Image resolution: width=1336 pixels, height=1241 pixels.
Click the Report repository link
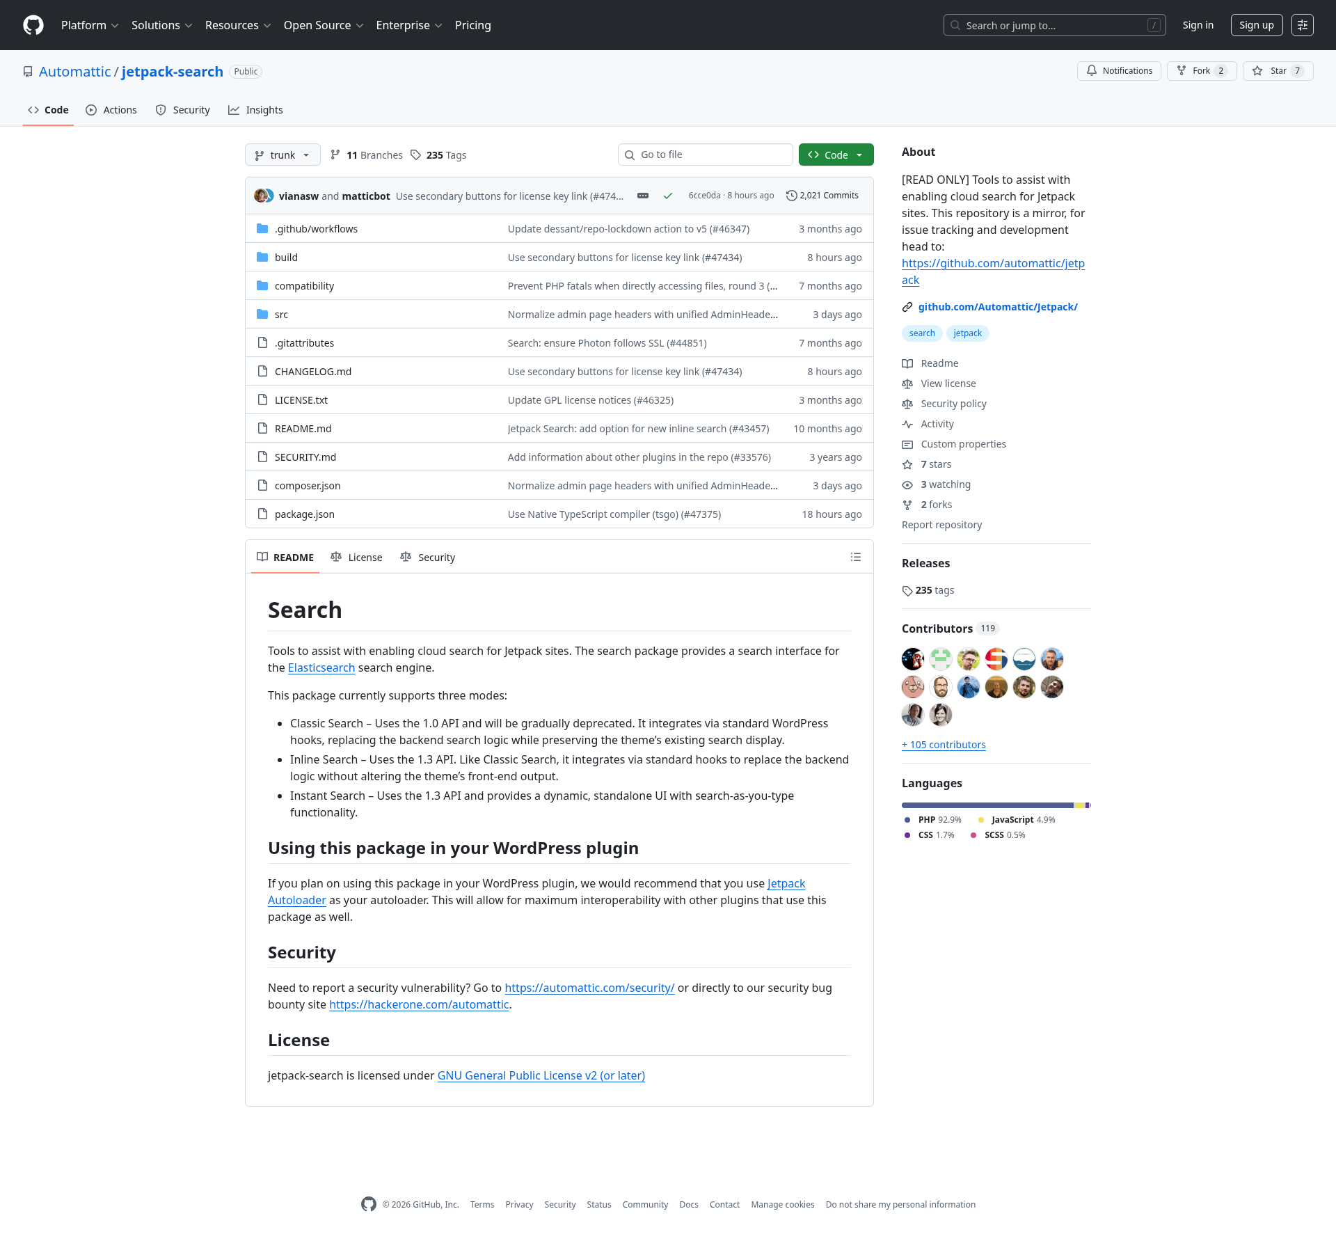click(942, 525)
